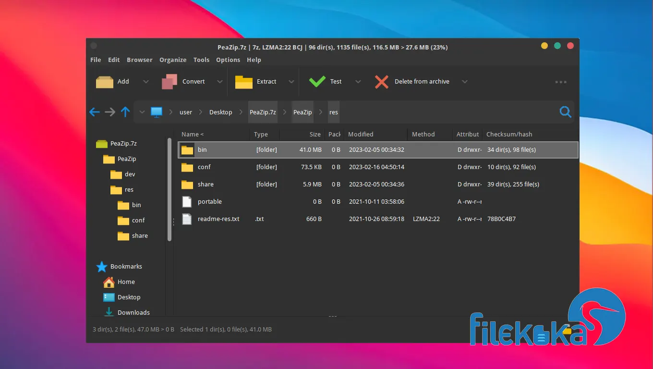Click the portable file icon
Image resolution: width=653 pixels, height=369 pixels.
187,202
